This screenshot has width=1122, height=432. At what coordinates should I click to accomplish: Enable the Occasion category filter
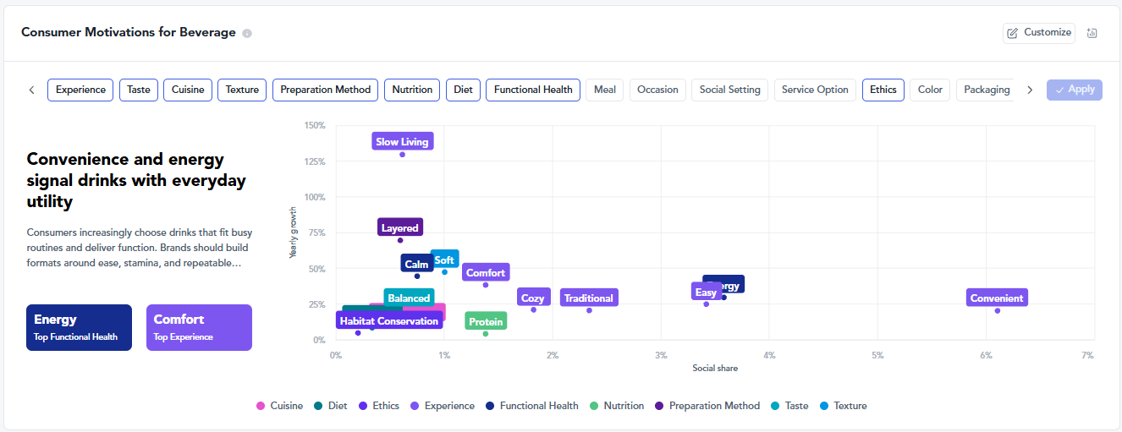(x=657, y=90)
